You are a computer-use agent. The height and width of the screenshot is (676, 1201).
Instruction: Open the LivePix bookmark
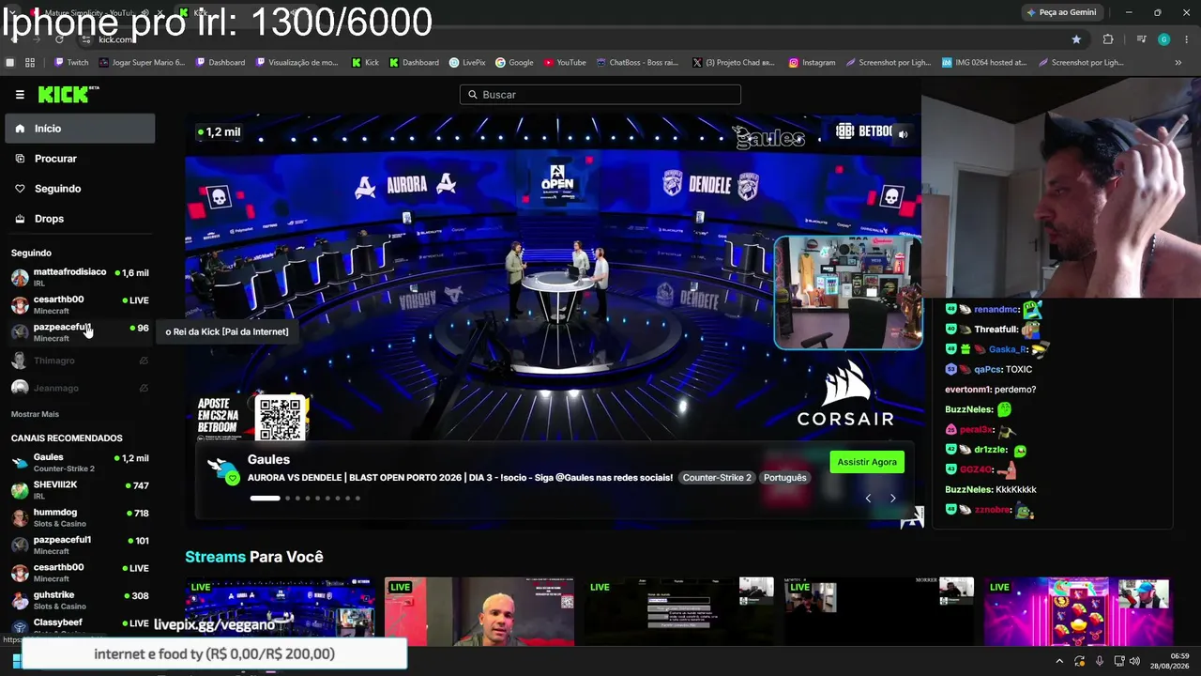click(x=467, y=63)
